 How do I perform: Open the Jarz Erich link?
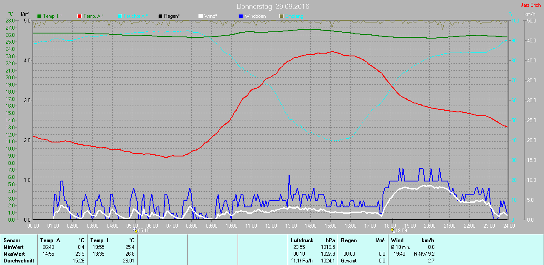tap(530, 5)
